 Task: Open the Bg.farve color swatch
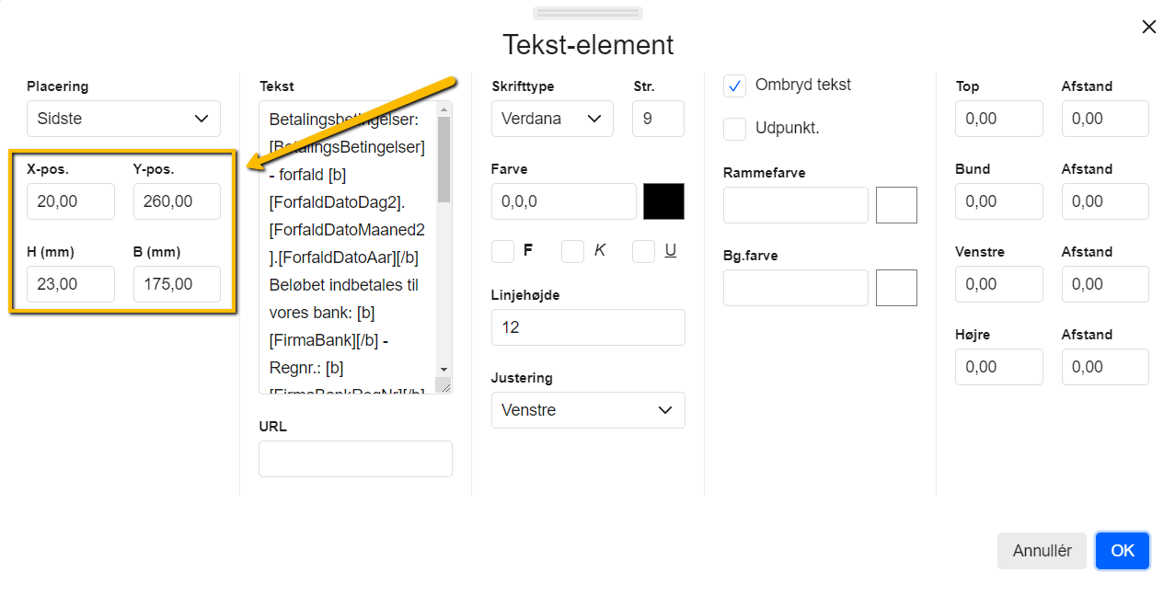coord(896,287)
